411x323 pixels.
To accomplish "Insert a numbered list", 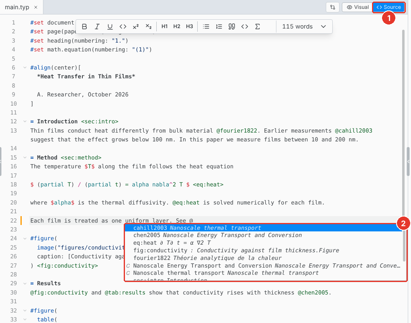I will point(219,27).
